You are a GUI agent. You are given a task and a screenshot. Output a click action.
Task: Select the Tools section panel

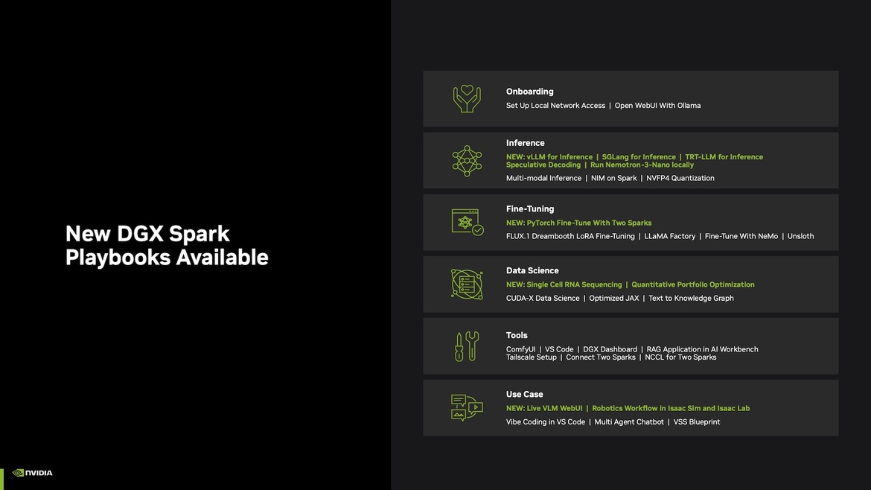(x=631, y=346)
